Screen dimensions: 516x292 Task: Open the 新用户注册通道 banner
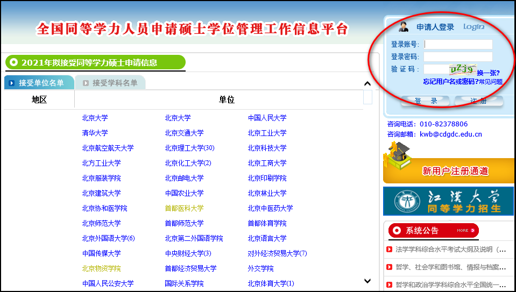click(x=449, y=170)
